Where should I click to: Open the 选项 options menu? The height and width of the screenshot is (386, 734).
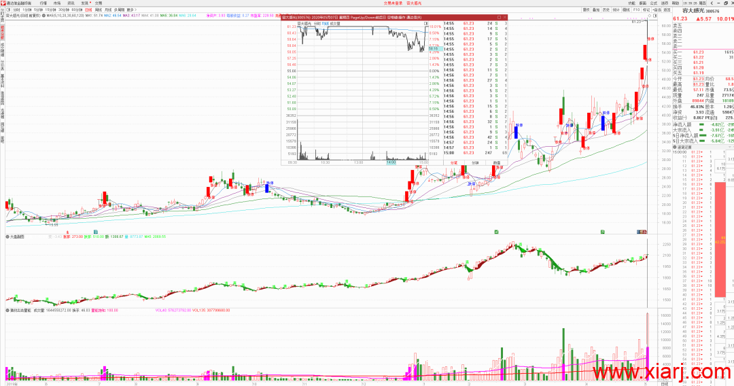(x=664, y=3)
